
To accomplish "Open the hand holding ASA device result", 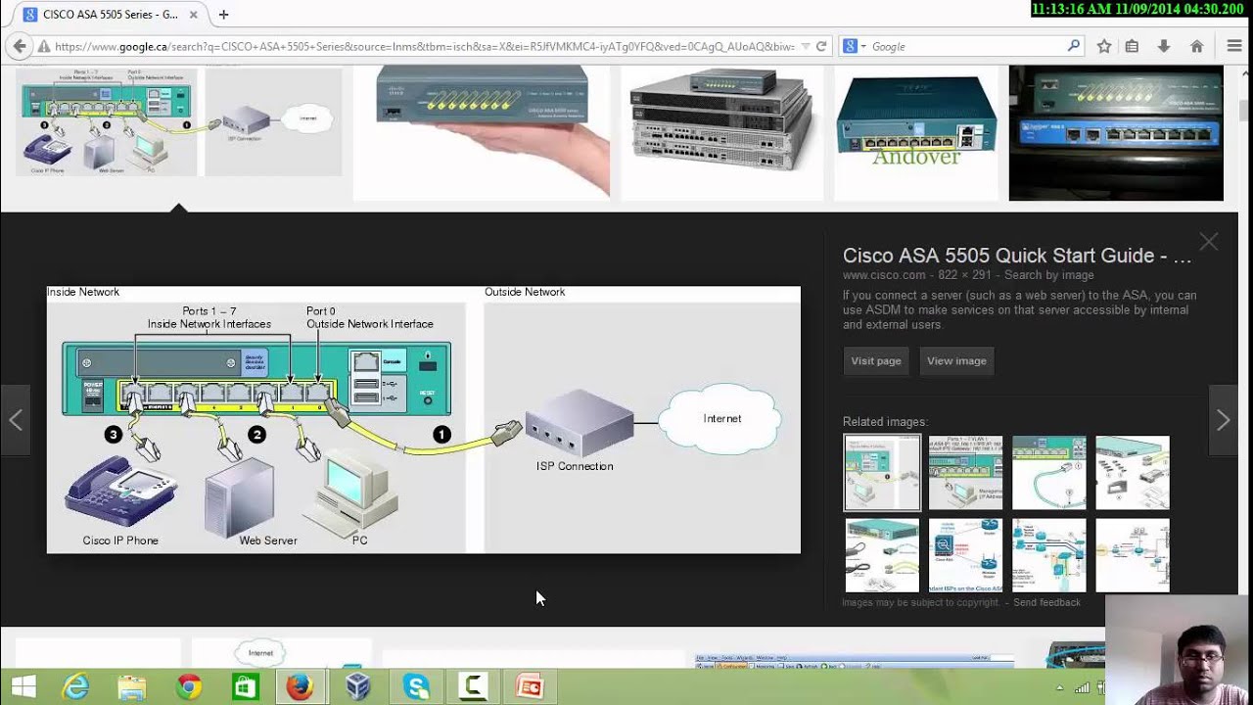I will (481, 132).
